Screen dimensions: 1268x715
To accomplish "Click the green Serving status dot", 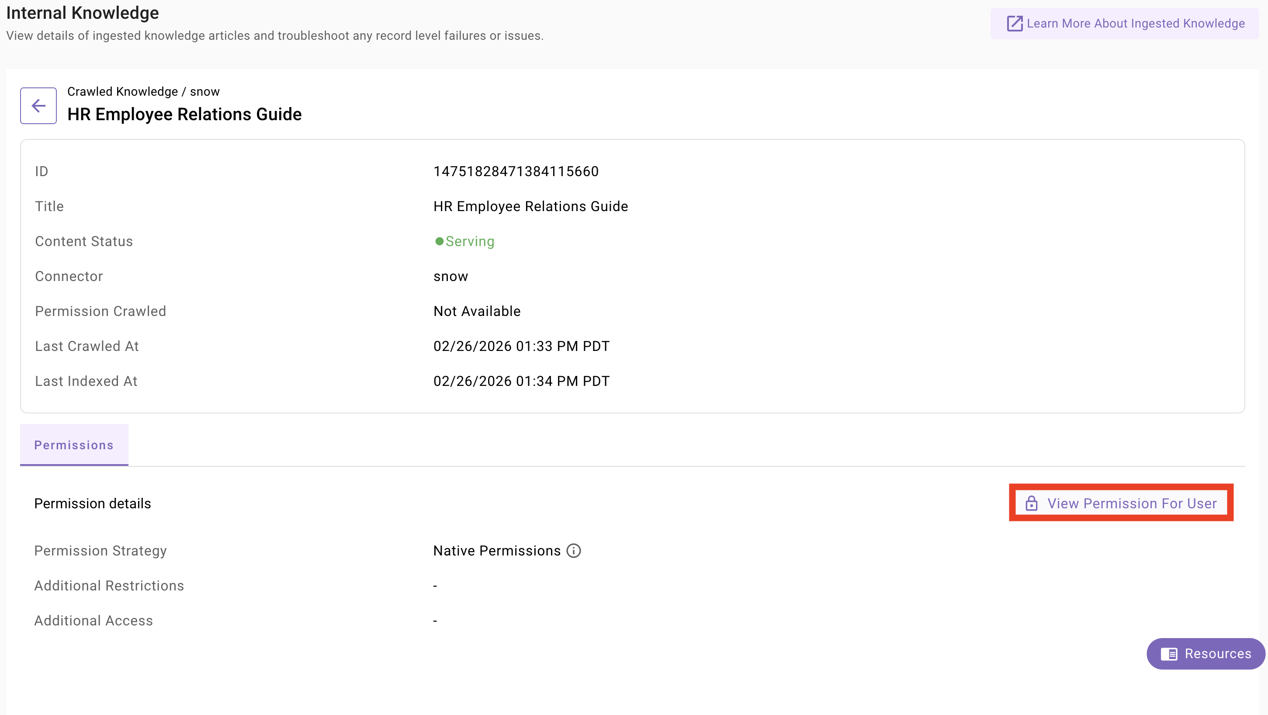I will tap(439, 241).
